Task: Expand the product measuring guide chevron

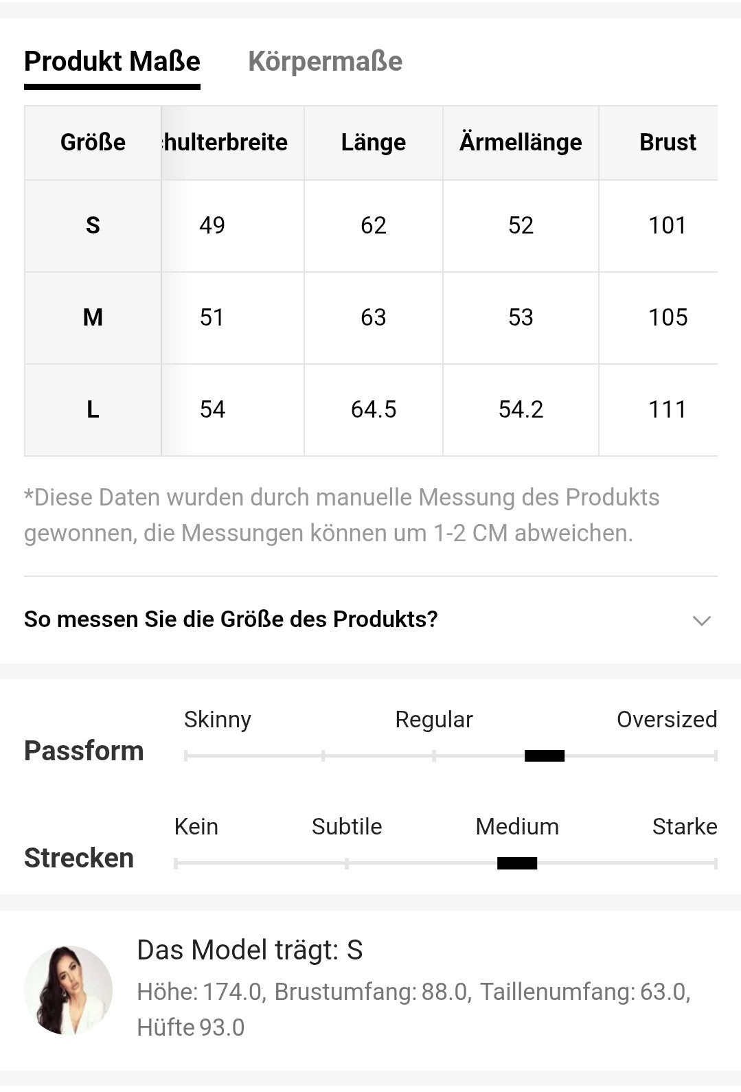Action: coord(701,621)
